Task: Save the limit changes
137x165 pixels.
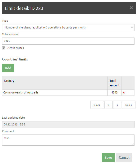Action: tap(108, 157)
